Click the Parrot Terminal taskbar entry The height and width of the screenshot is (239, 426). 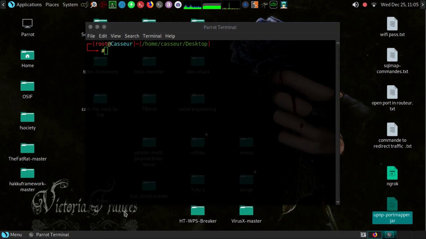[x=49, y=235]
